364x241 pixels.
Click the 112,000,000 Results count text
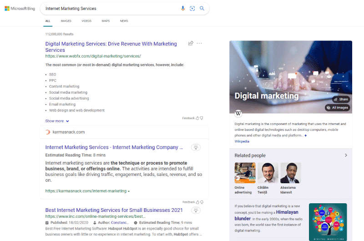[59, 34]
